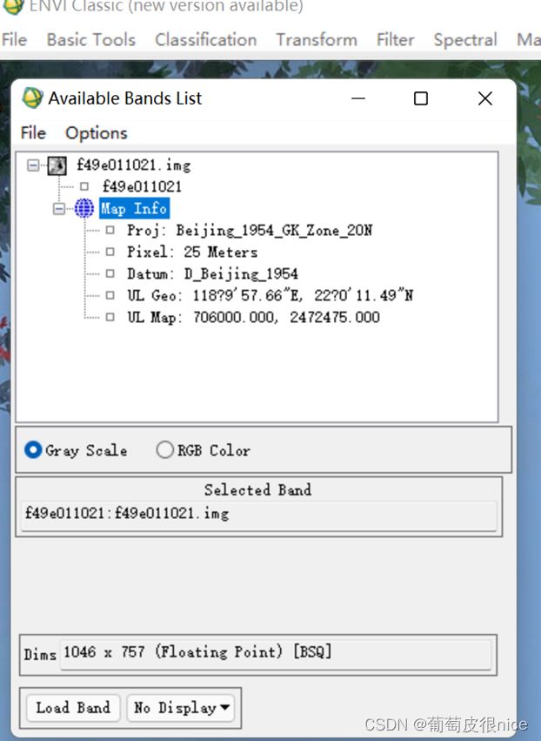Collapse the f49e011021.img file node
Viewport: 541px width, 741px height.
point(33,165)
